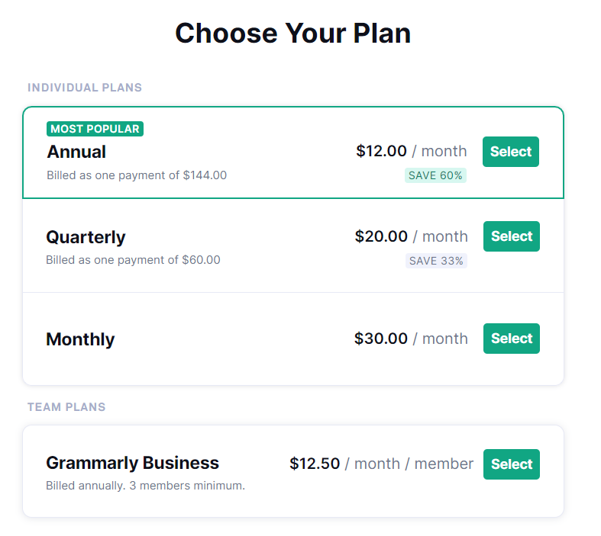Click the Monthly plan title
The image size is (601, 536).
click(80, 339)
